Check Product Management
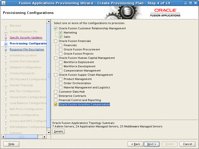 point(60,79)
